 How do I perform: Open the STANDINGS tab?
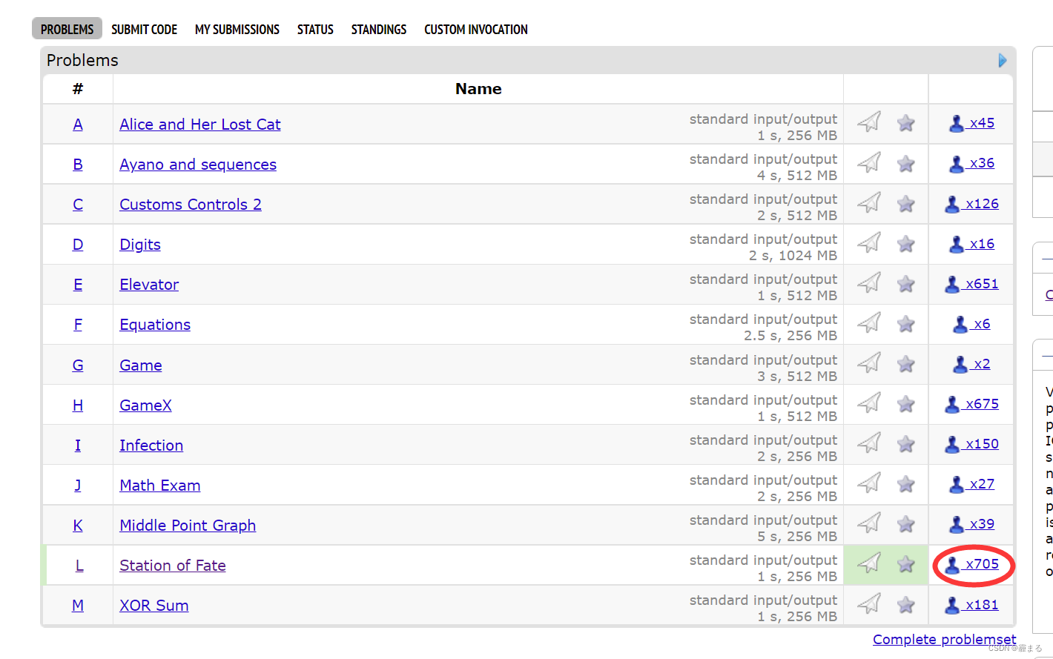click(379, 29)
